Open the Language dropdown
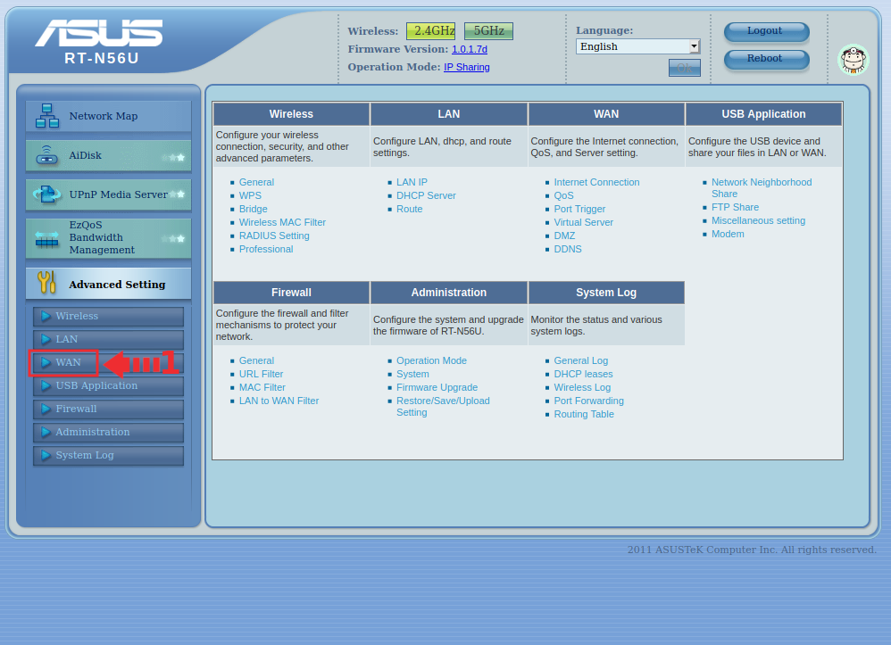This screenshot has width=891, height=645. pos(637,46)
